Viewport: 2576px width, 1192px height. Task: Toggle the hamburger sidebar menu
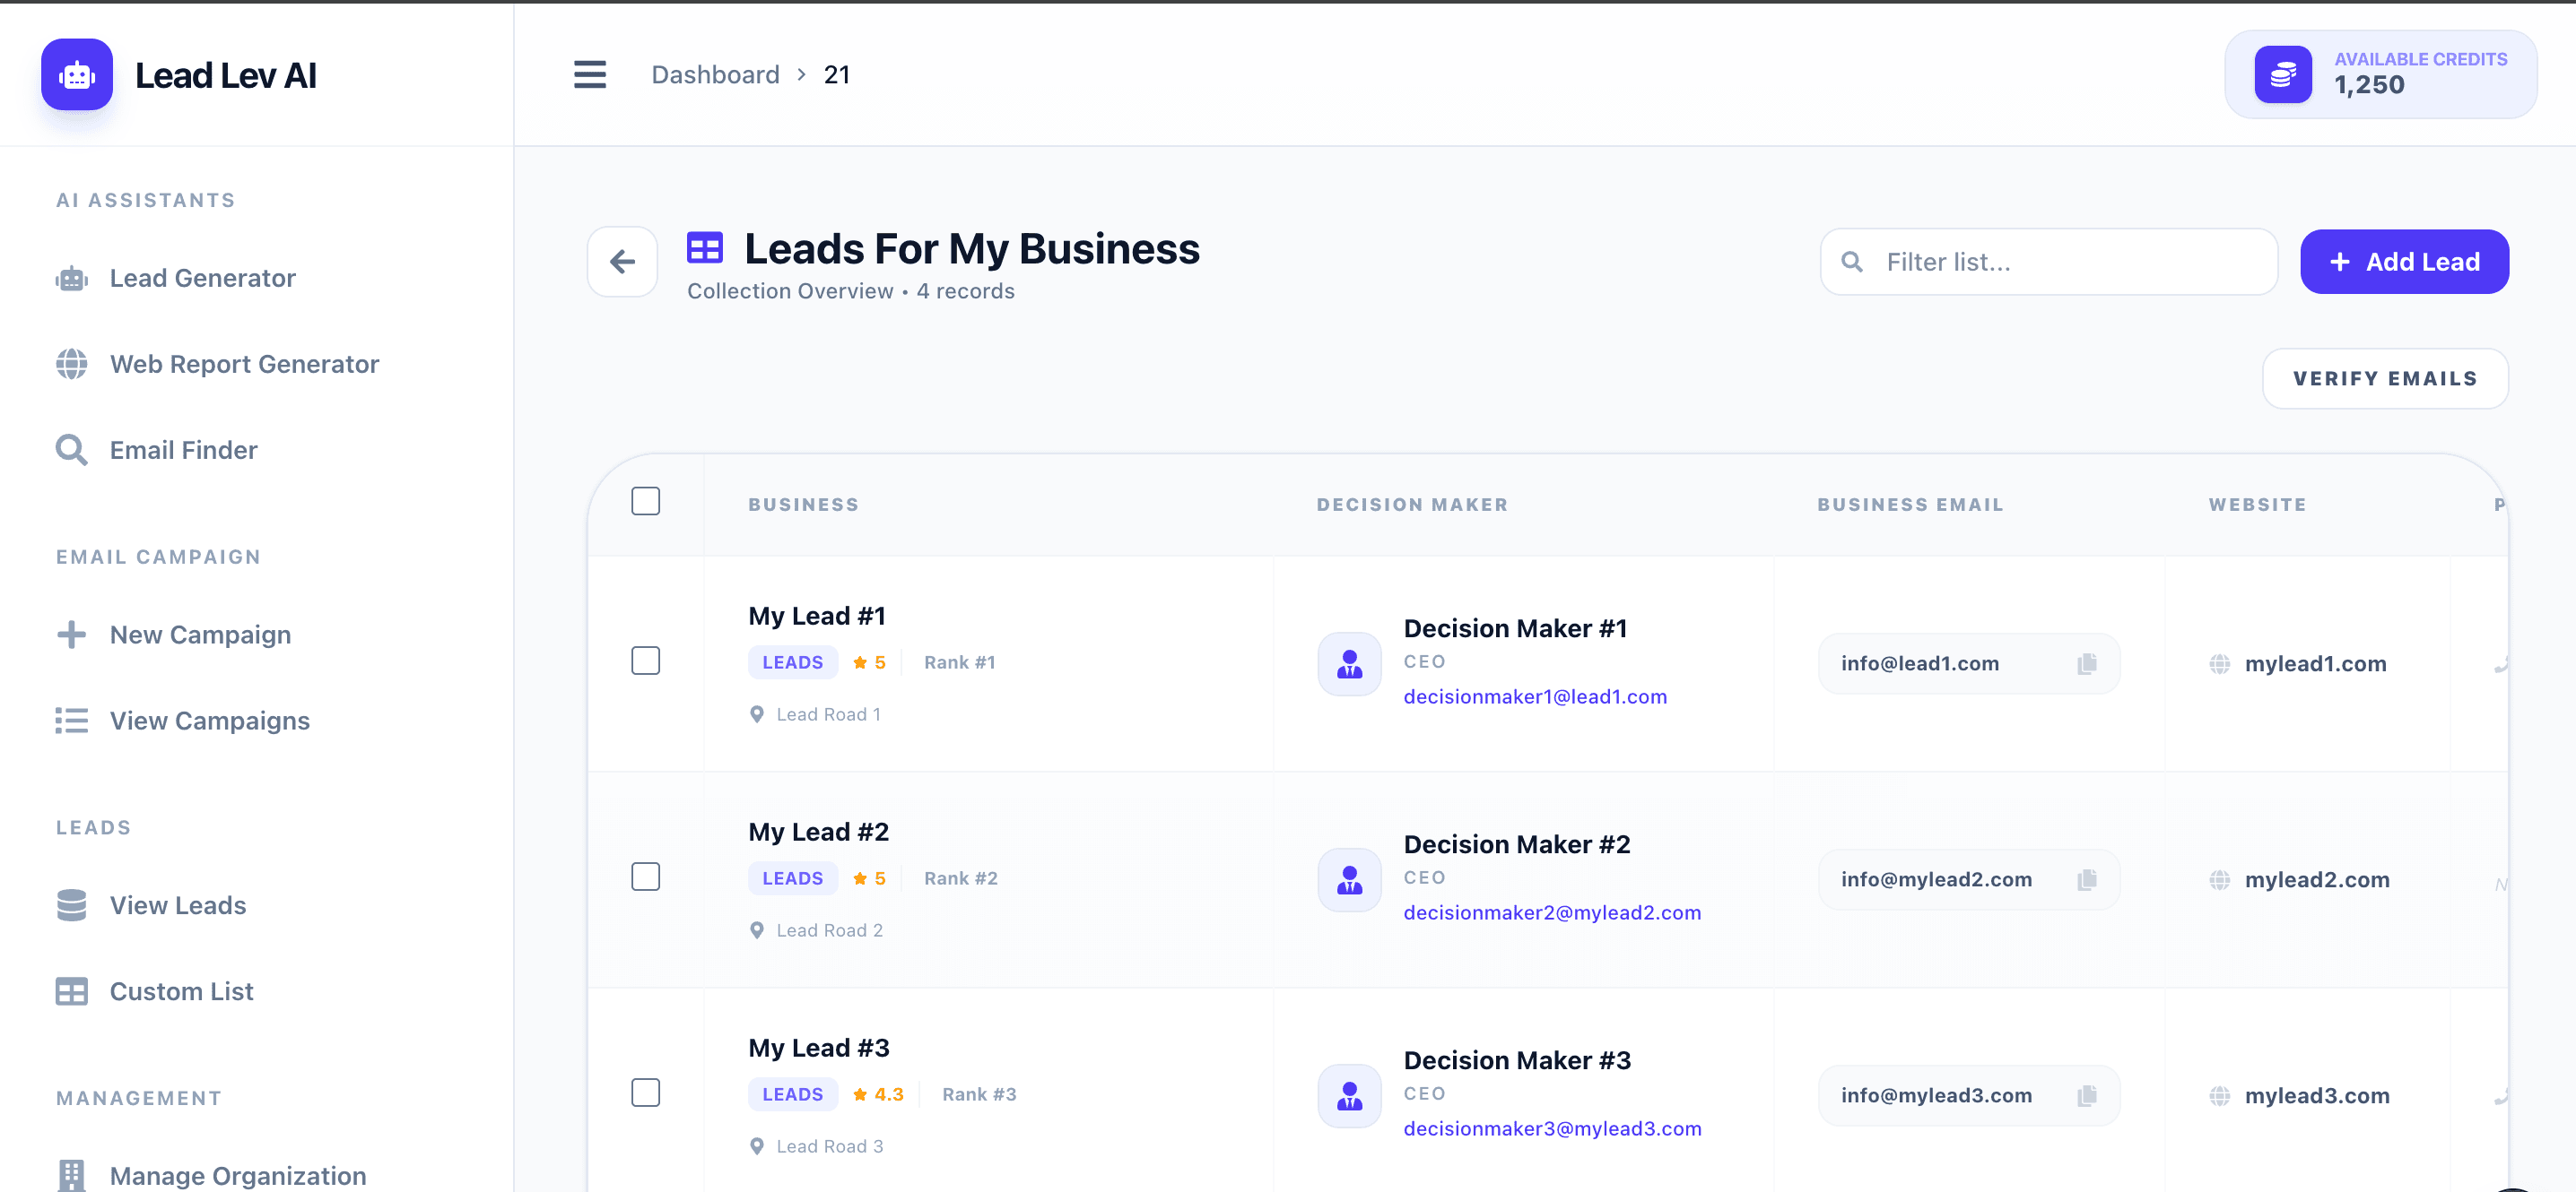(x=590, y=75)
